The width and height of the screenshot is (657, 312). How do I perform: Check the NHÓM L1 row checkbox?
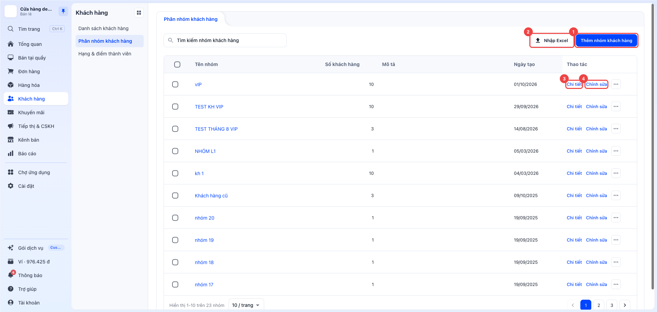point(175,151)
